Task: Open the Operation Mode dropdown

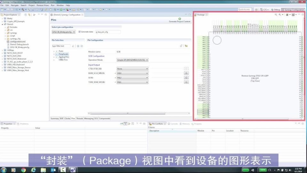Action: [132, 60]
